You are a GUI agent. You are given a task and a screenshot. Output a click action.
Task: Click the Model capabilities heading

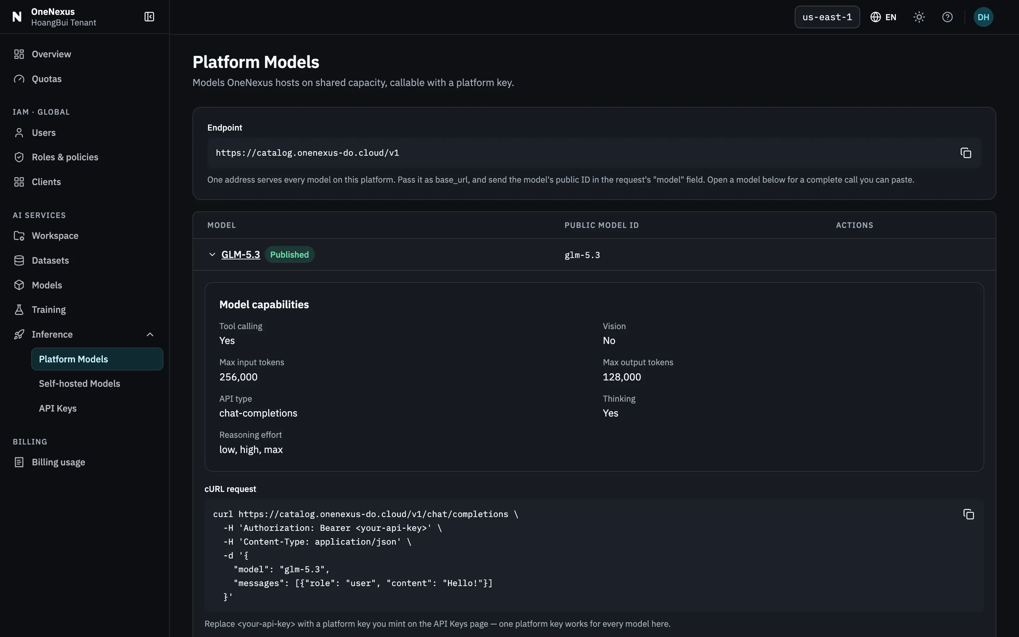coord(264,305)
